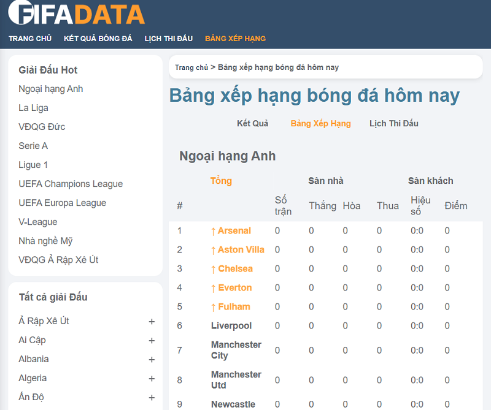This screenshot has width=491, height=410.
Task: Open UEFA Champions League from sidebar
Action: click(71, 184)
